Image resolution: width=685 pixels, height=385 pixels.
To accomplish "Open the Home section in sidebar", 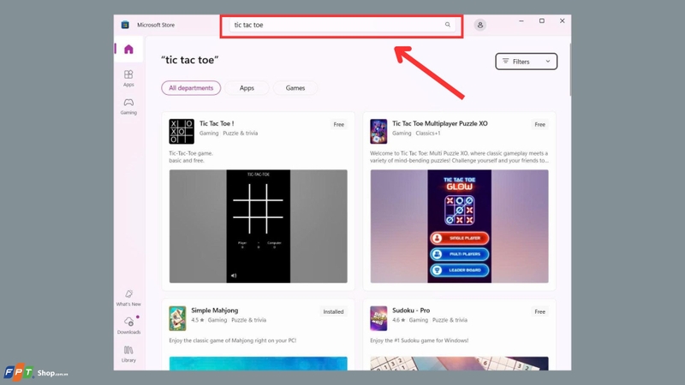I will tap(128, 49).
